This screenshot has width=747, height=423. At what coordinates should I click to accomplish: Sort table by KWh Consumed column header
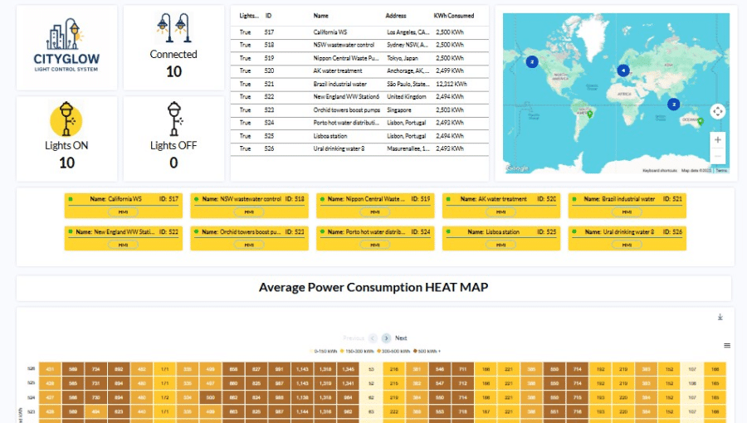tap(454, 16)
